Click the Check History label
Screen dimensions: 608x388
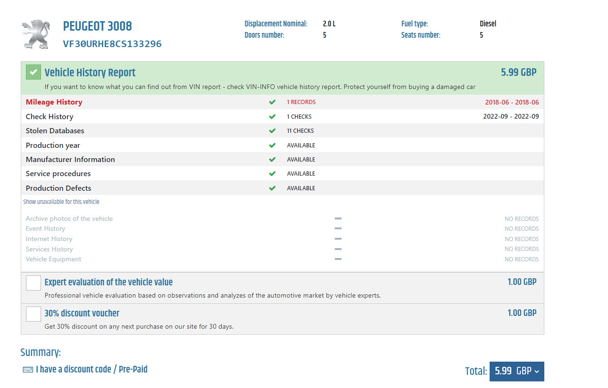coord(50,117)
